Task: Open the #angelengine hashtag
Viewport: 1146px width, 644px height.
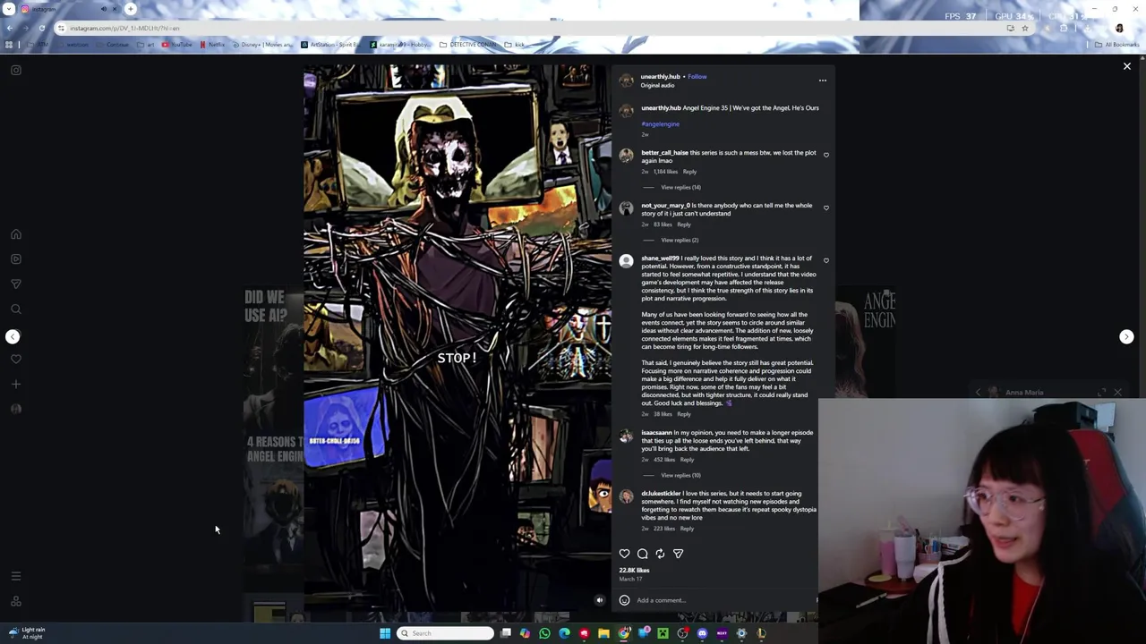Action: click(x=660, y=124)
